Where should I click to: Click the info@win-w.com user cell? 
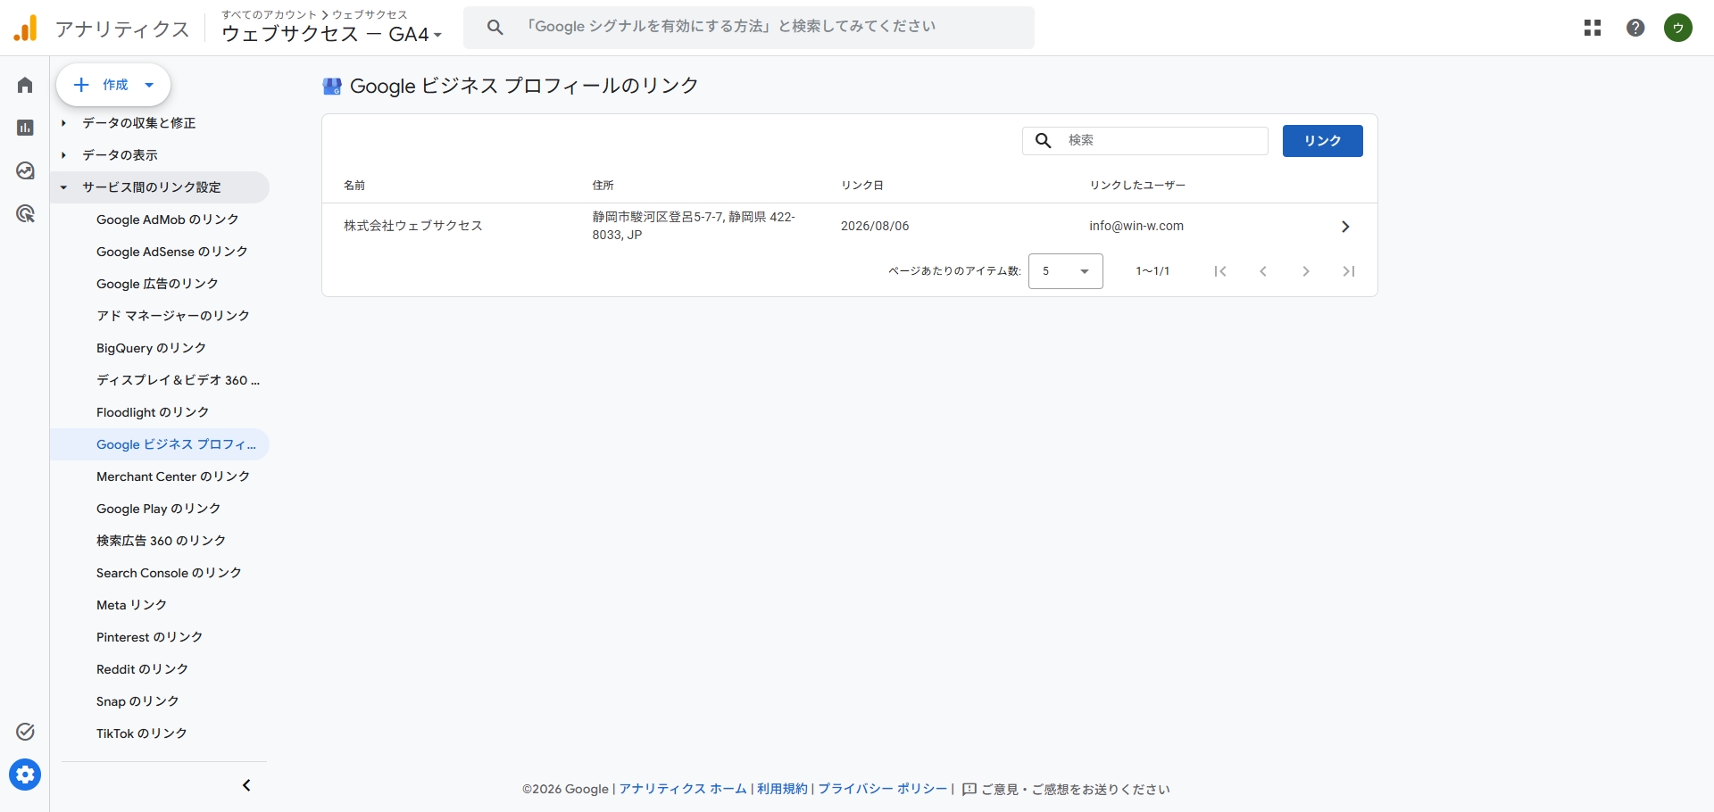tap(1136, 227)
